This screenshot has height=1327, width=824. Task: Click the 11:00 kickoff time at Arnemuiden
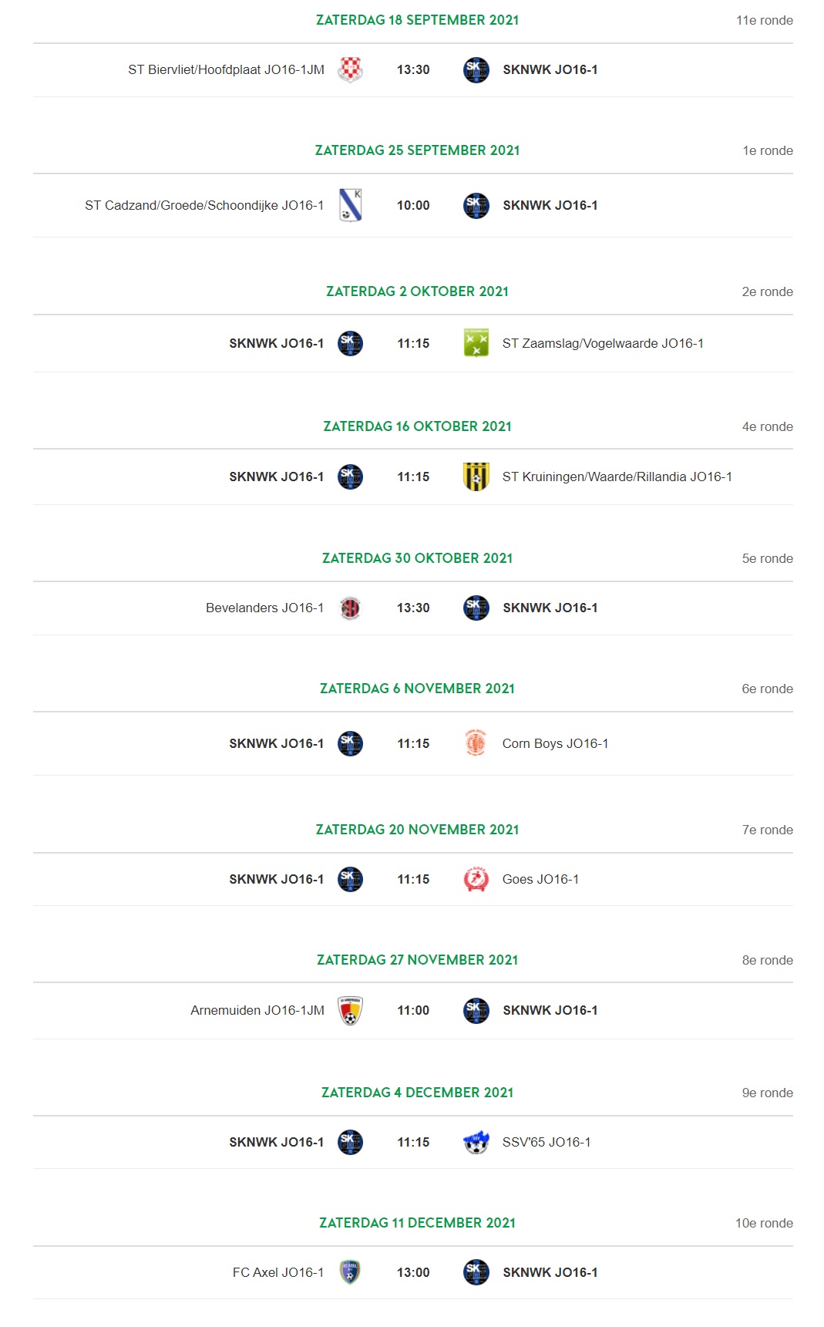point(413,1010)
